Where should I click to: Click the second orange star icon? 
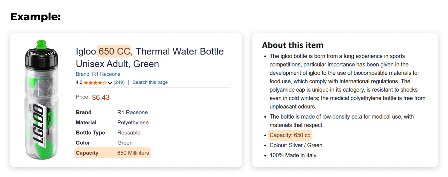91,83
